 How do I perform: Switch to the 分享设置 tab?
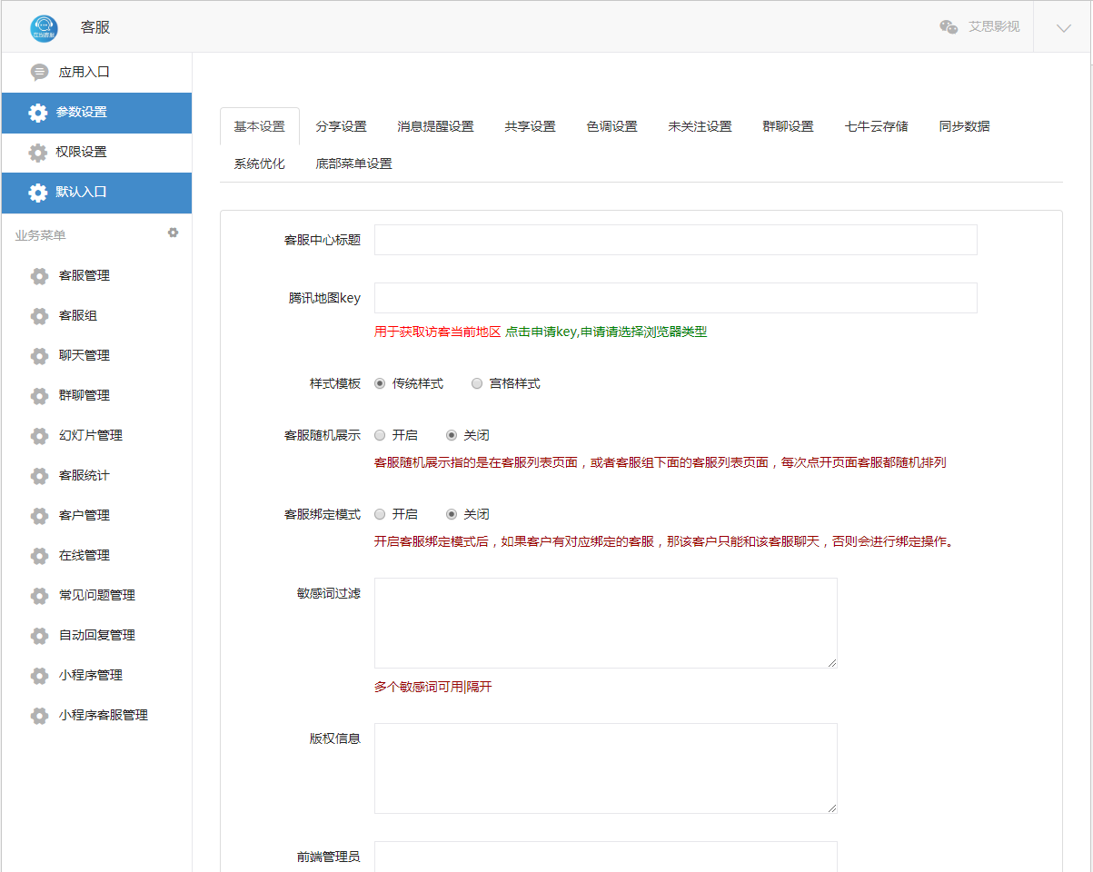tap(342, 126)
